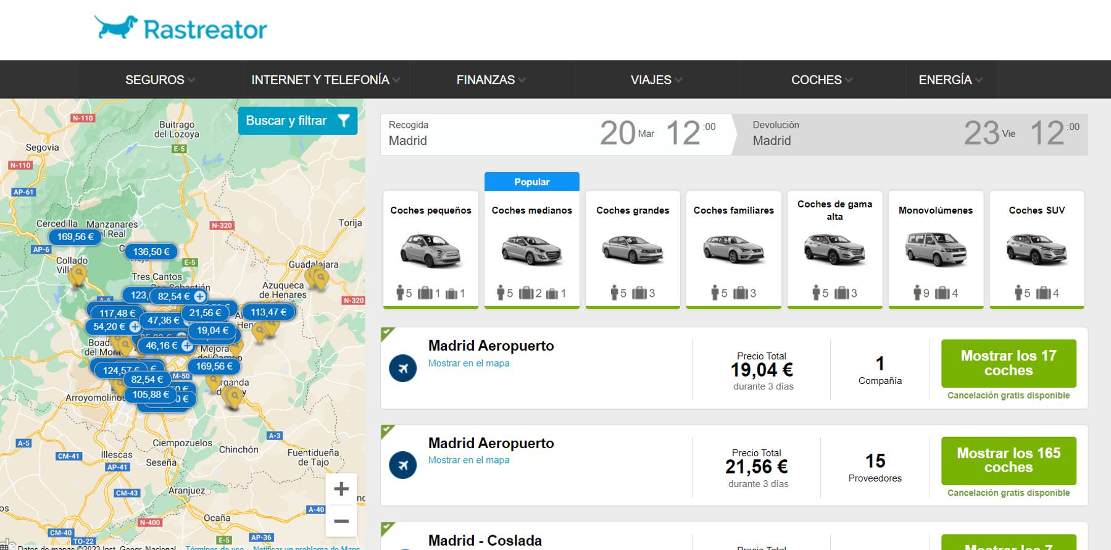Zoom out on the map
Viewport: 1111px width, 550px height.
pos(341,522)
